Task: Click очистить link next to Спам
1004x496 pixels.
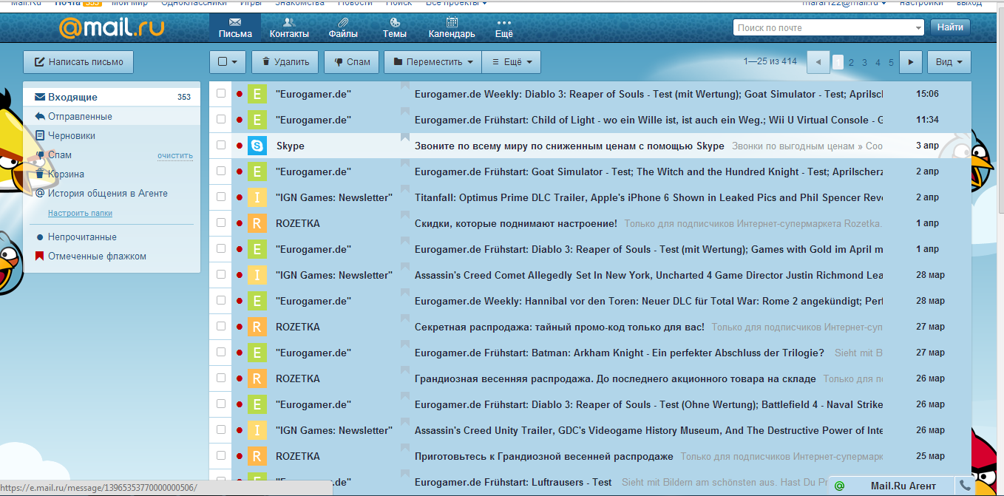Action: (x=175, y=155)
